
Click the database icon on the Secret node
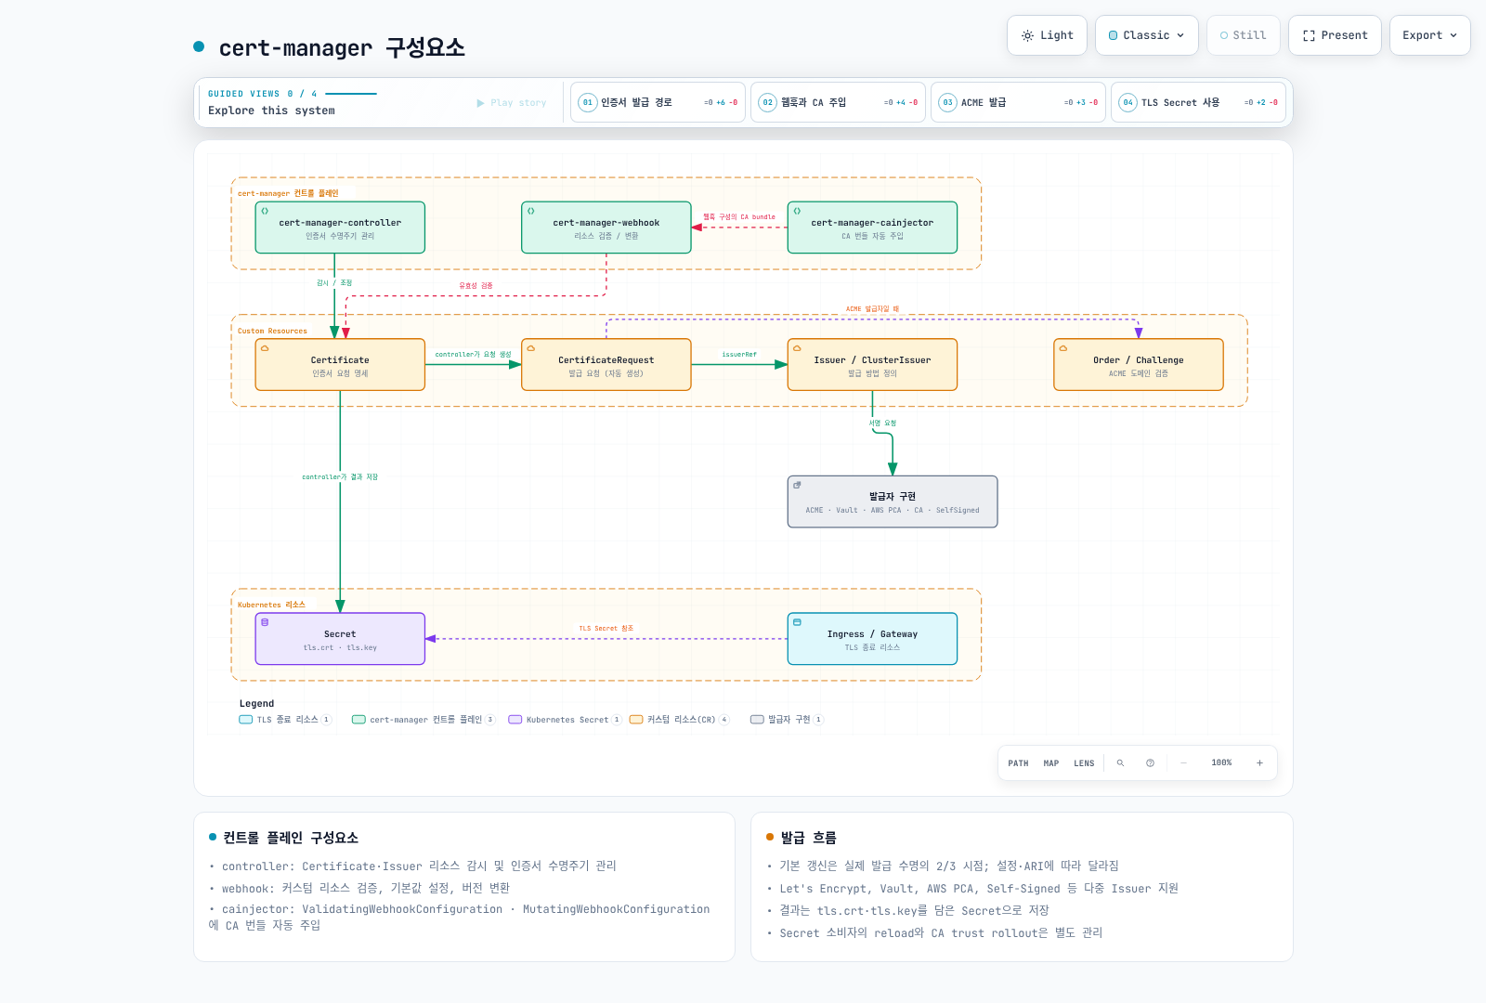click(x=265, y=622)
